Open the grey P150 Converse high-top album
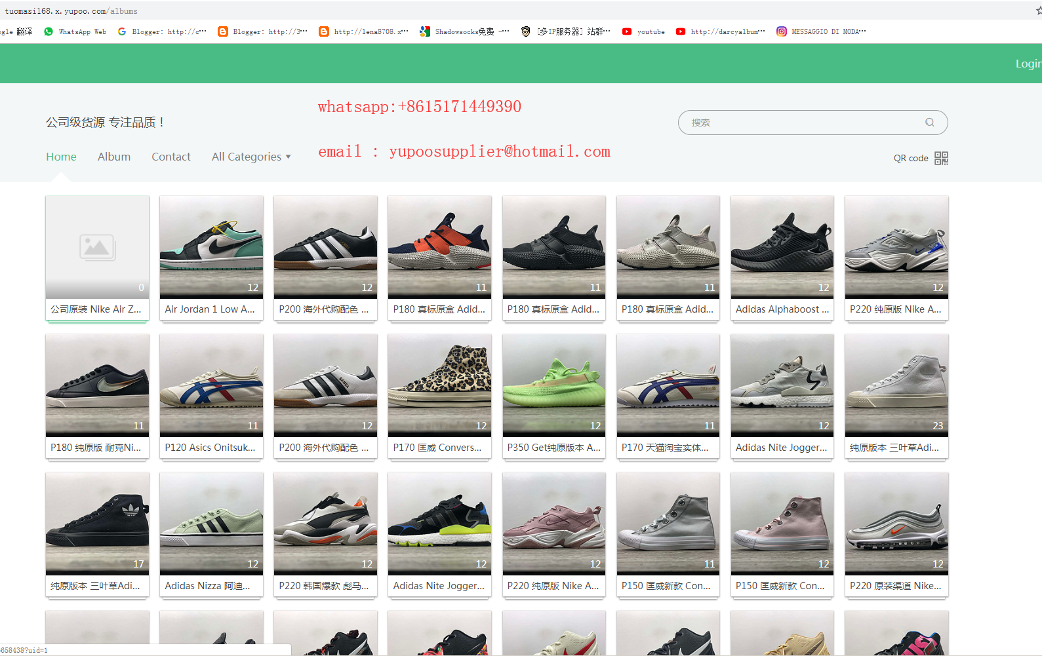 (668, 535)
